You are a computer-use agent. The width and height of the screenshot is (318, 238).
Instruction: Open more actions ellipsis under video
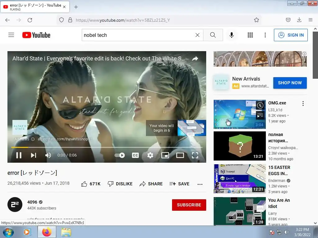(200, 184)
